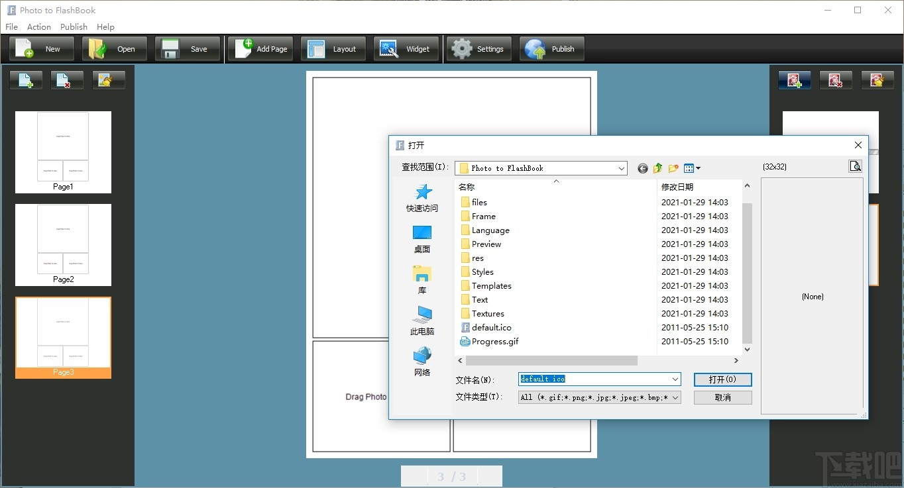Select the res folder icon
The width and height of the screenshot is (904, 488).
tap(465, 258)
